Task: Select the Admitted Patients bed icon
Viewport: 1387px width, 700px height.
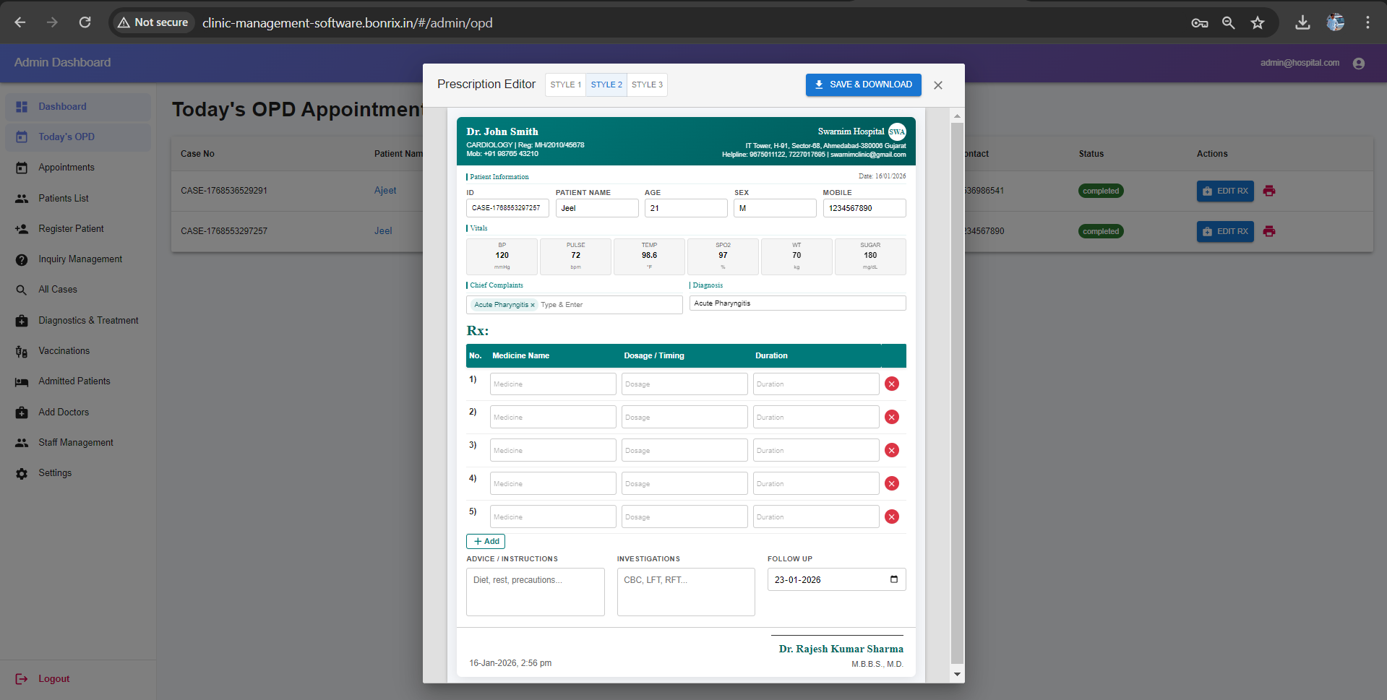Action: tap(22, 381)
